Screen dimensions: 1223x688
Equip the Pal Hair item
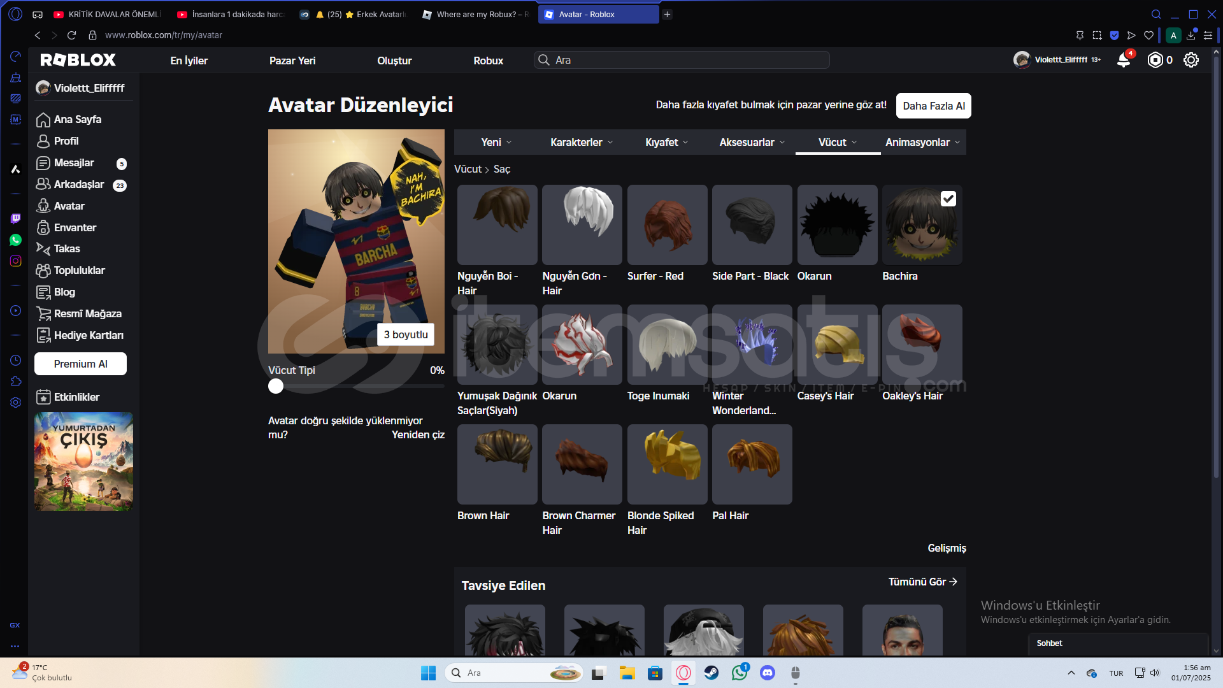pyautogui.click(x=752, y=464)
